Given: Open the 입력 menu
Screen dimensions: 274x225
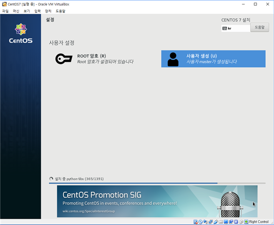Looking at the screenshot, I should (37, 11).
